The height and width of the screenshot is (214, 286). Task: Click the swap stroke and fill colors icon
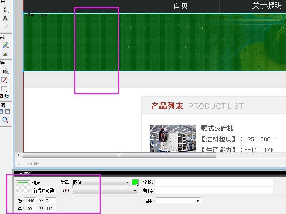[x=6, y=96]
